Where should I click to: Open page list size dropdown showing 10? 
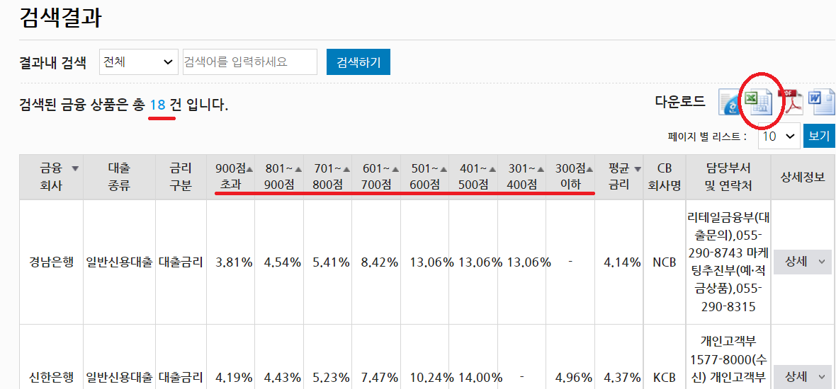click(779, 136)
